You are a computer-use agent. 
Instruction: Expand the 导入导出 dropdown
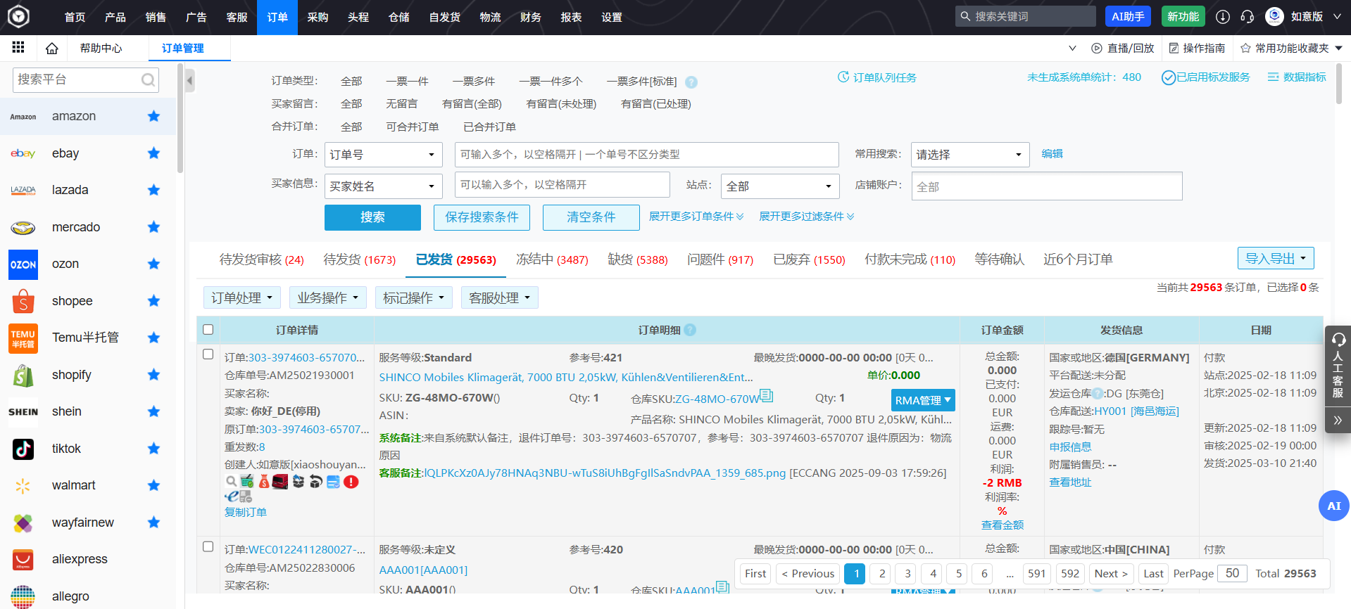tap(1275, 258)
